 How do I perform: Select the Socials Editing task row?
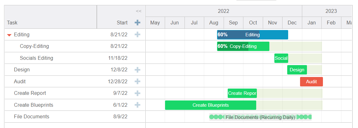pyautogui.click(x=36, y=58)
